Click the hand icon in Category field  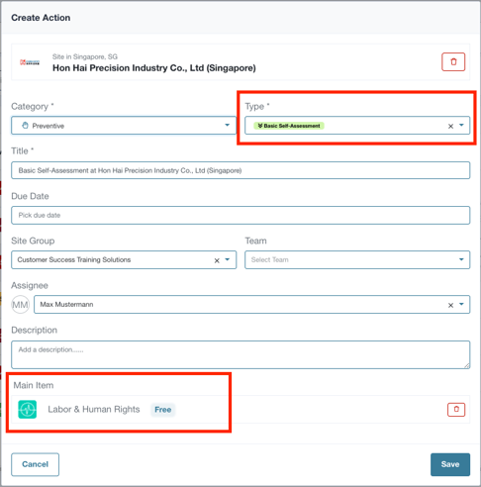(25, 126)
